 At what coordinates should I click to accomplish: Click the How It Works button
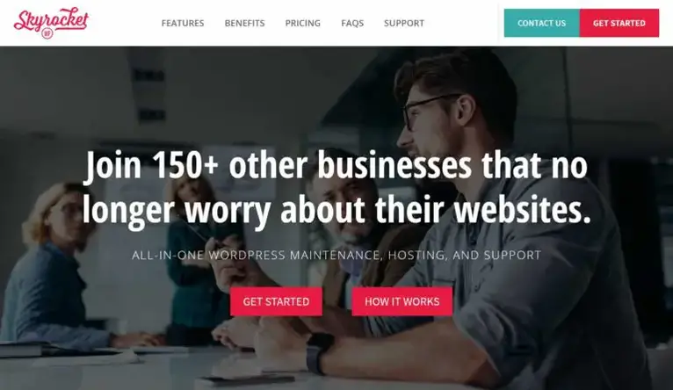pos(402,301)
